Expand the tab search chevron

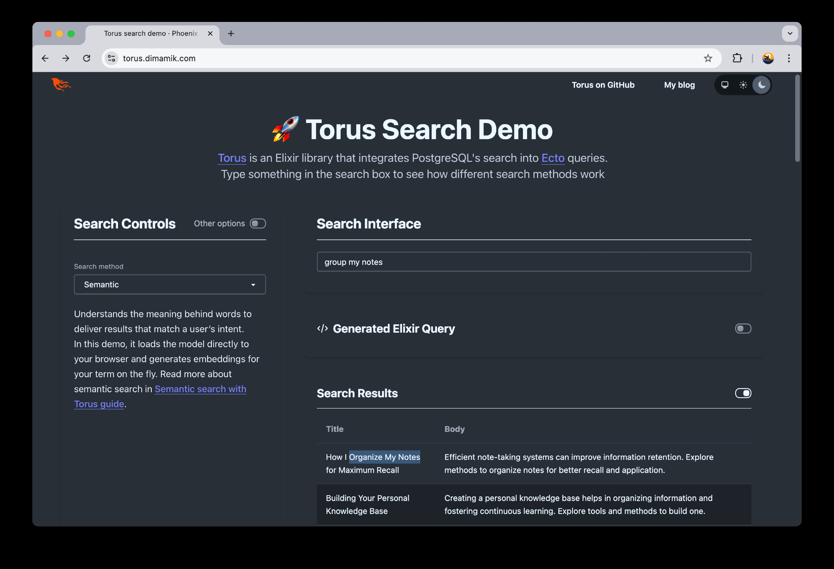pyautogui.click(x=790, y=33)
